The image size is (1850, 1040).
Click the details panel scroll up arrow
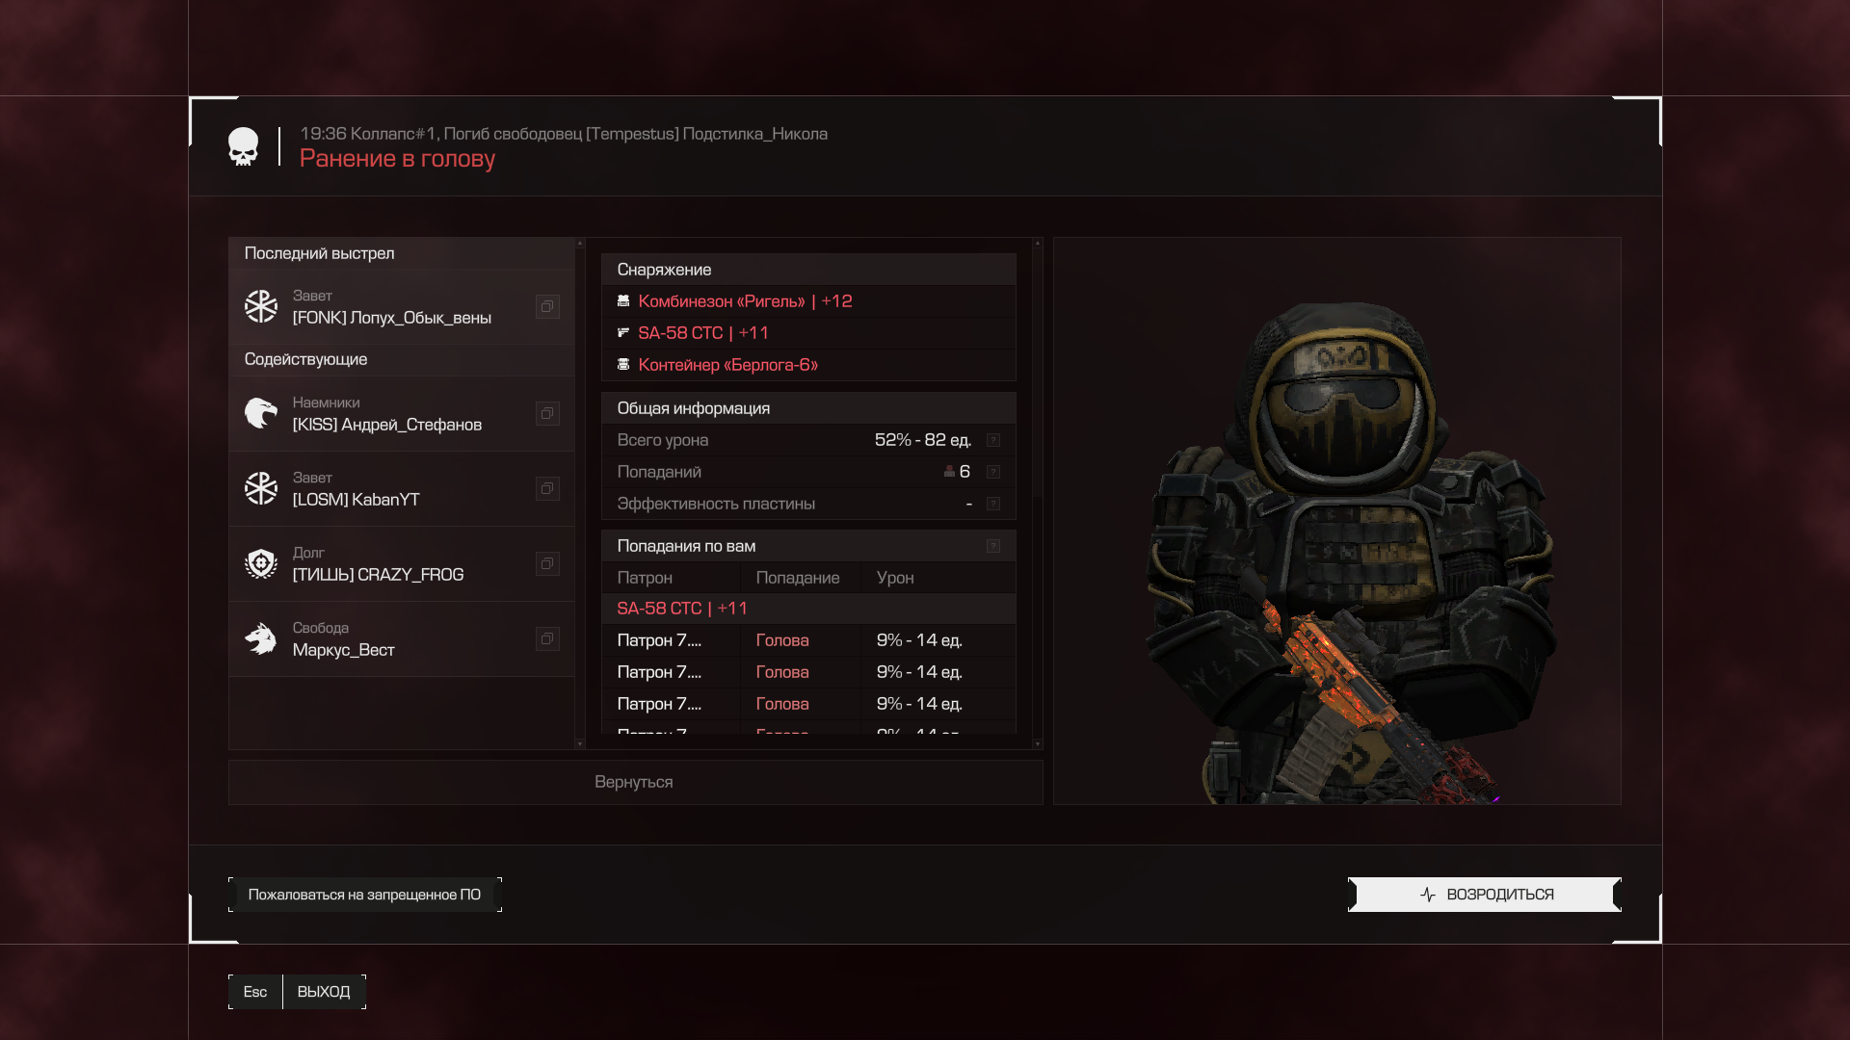(x=1037, y=244)
